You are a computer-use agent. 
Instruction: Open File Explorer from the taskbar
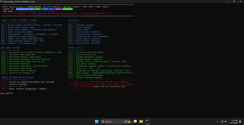pyautogui.click(x=141, y=122)
